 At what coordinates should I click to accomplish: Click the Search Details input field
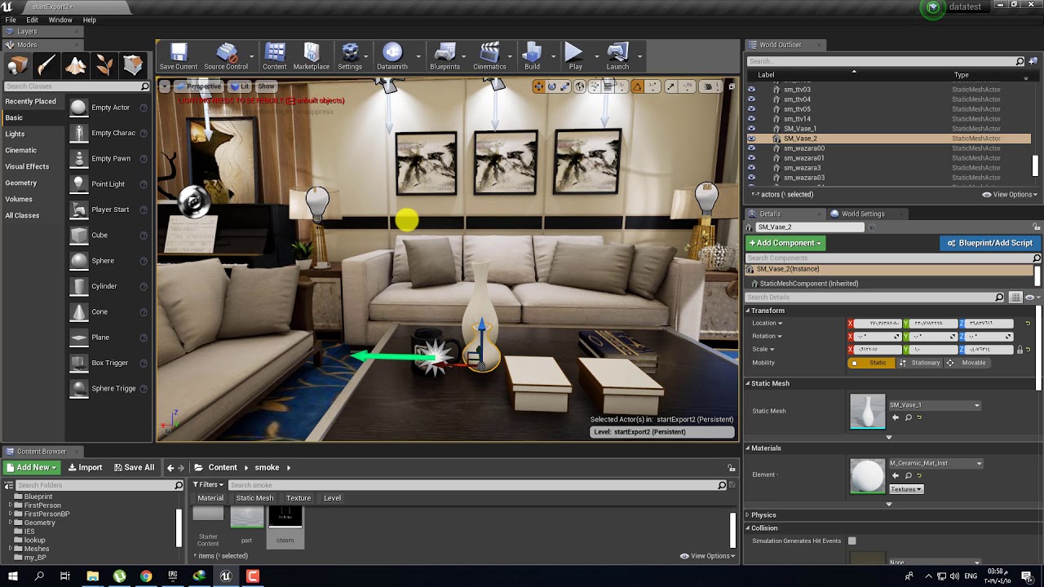(875, 298)
